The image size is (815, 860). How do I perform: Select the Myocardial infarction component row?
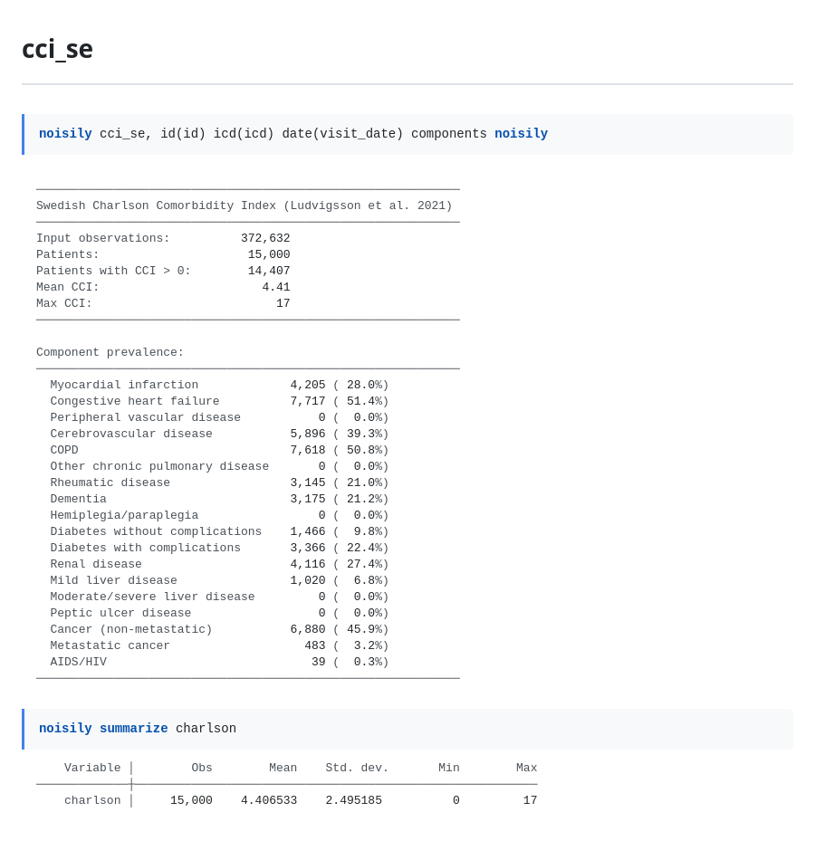coord(217,385)
